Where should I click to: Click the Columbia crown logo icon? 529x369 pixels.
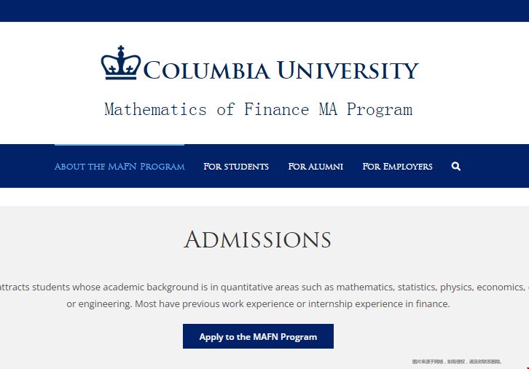tap(120, 63)
